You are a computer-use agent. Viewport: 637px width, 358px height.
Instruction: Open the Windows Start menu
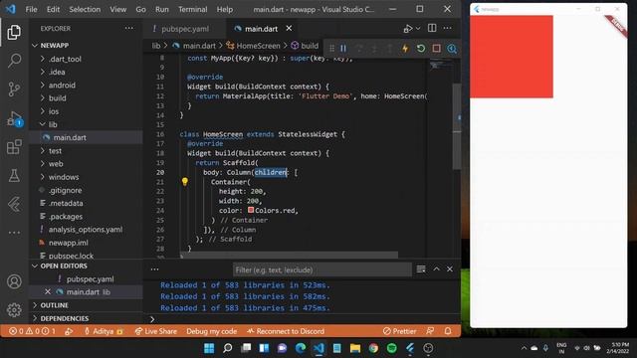pyautogui.click(x=209, y=348)
